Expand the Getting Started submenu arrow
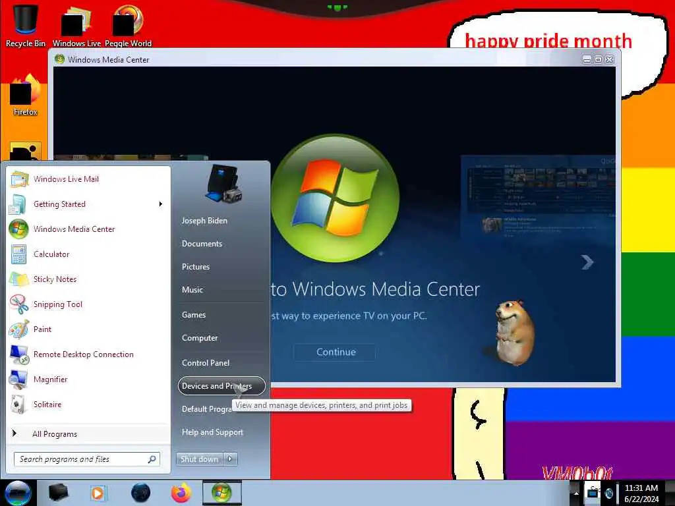This screenshot has height=506, width=675. (161, 204)
